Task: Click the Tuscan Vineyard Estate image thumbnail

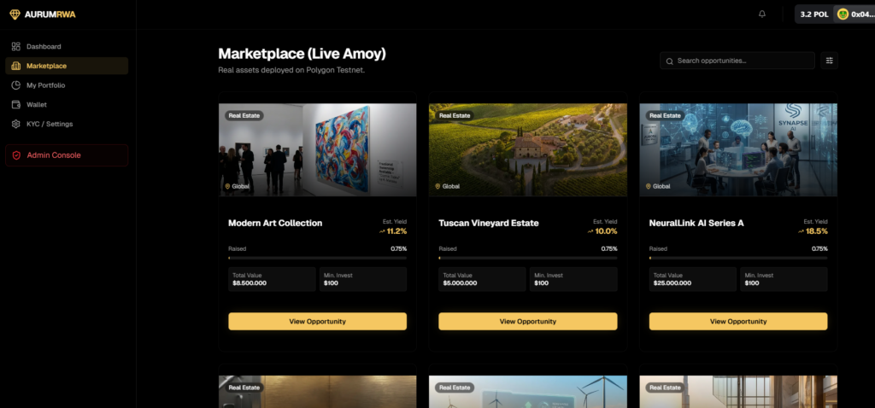Action: click(528, 150)
